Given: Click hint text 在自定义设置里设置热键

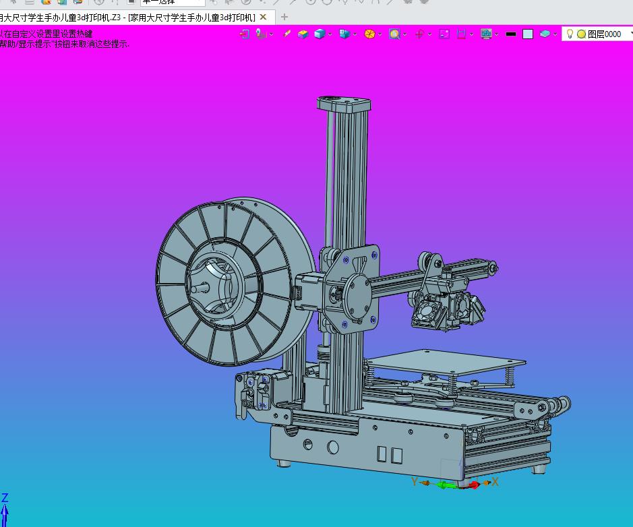Looking at the screenshot, I should click(x=48, y=34).
